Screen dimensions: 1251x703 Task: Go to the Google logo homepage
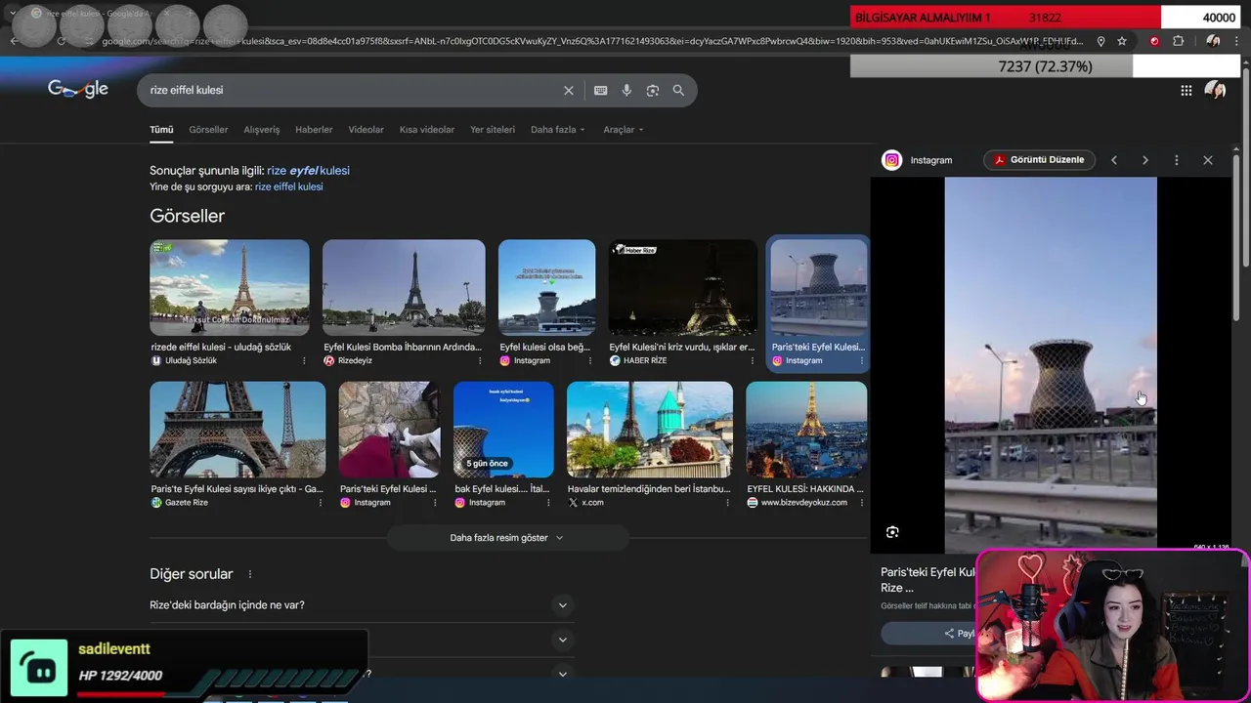[78, 89]
